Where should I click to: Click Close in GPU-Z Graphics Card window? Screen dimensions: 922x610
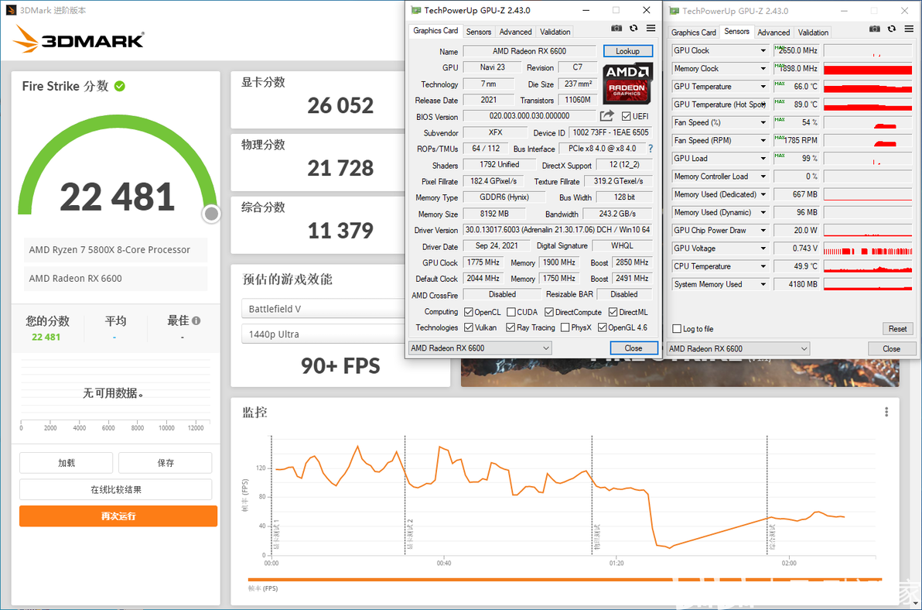(x=633, y=348)
